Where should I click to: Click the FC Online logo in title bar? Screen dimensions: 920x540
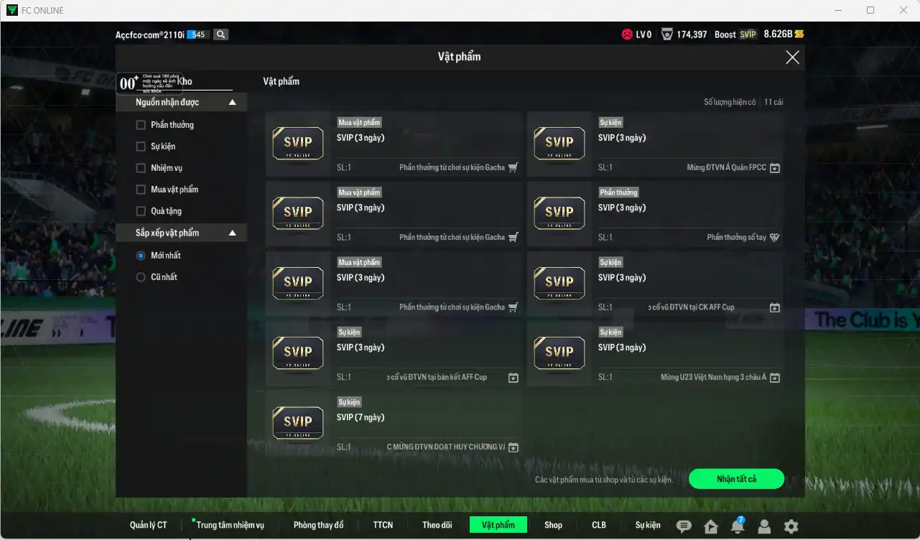12,10
